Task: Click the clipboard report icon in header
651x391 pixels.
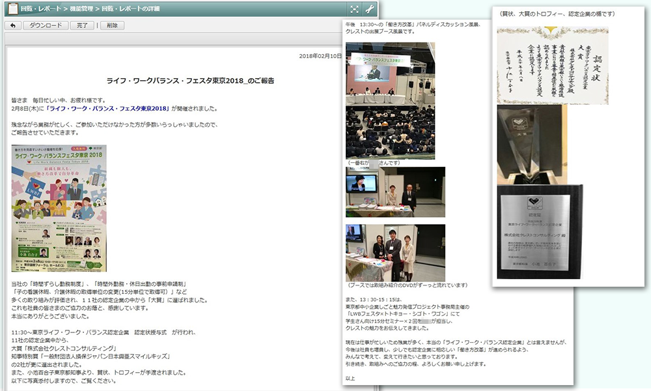Action: point(10,8)
